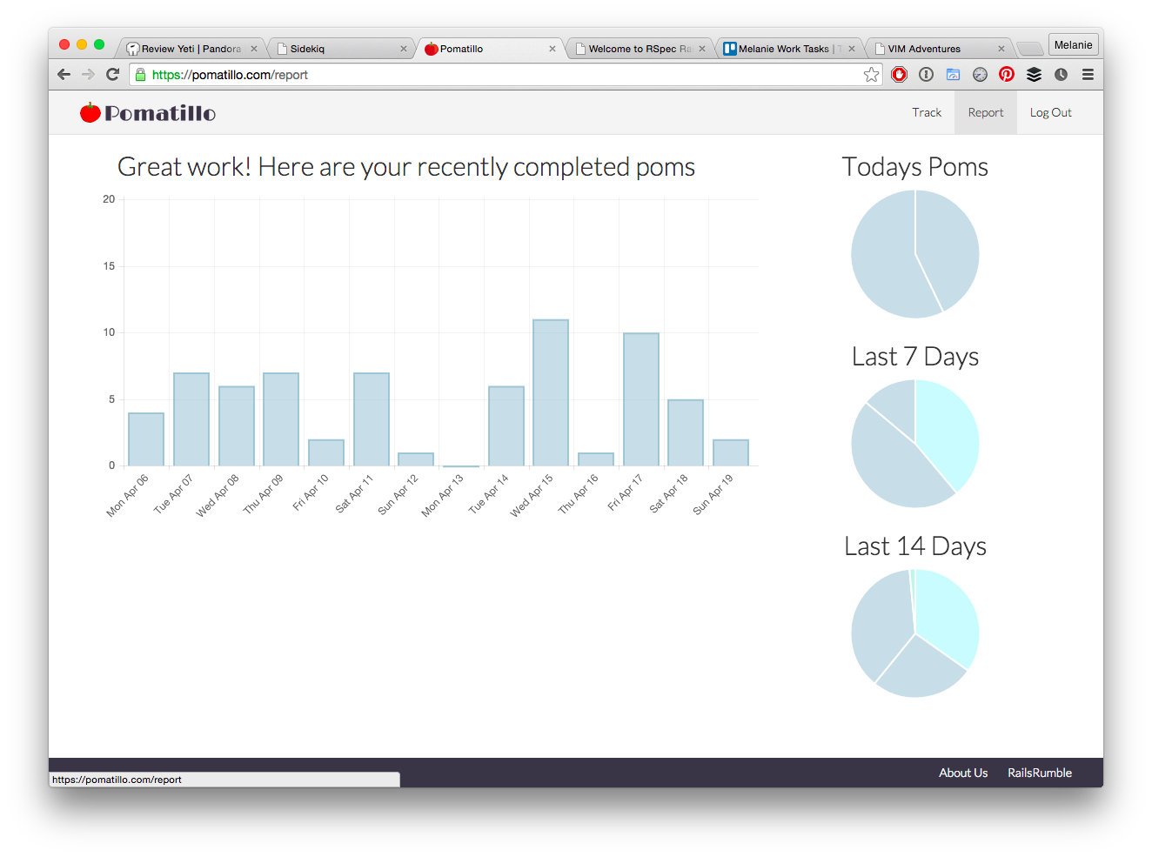Switch to Welcome to RSpec tab
The width and height of the screenshot is (1152, 857).
pyautogui.click(x=640, y=49)
